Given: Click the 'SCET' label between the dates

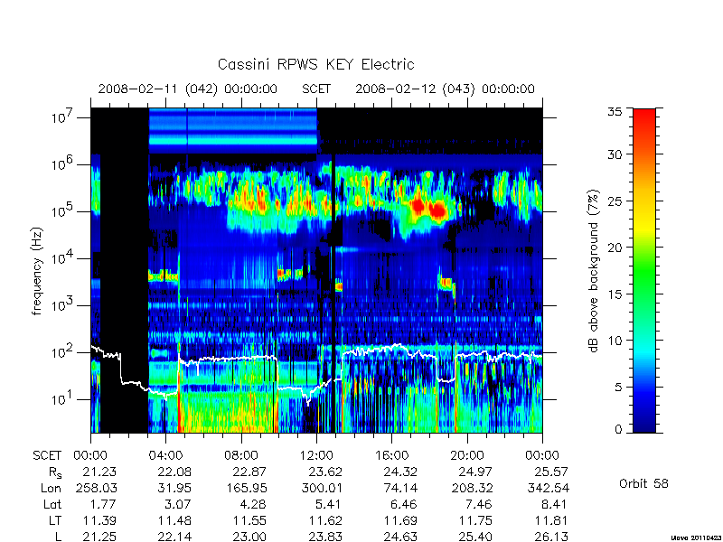Looking at the screenshot, I should 316,89.
